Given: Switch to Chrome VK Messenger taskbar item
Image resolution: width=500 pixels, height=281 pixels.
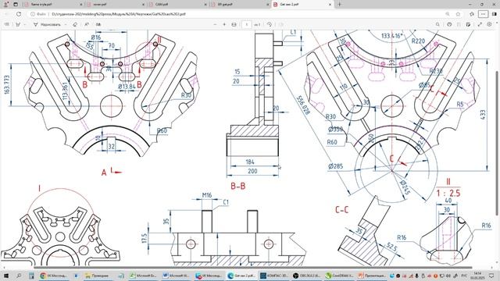Looking at the screenshot, I should click(x=53, y=276).
